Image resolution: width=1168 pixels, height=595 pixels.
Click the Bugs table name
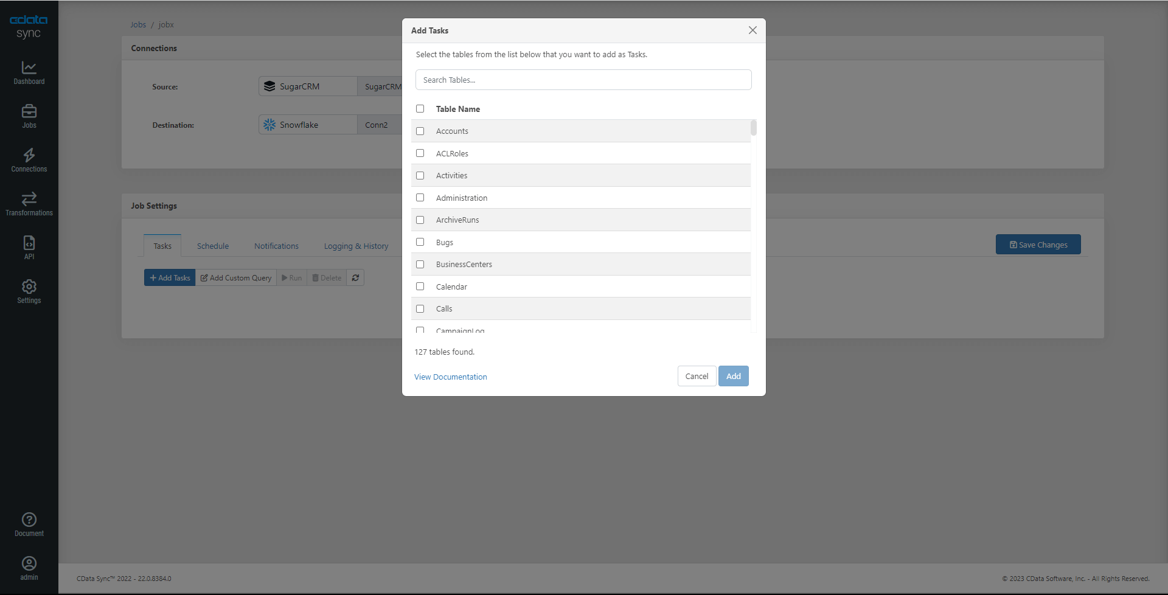pyautogui.click(x=445, y=242)
